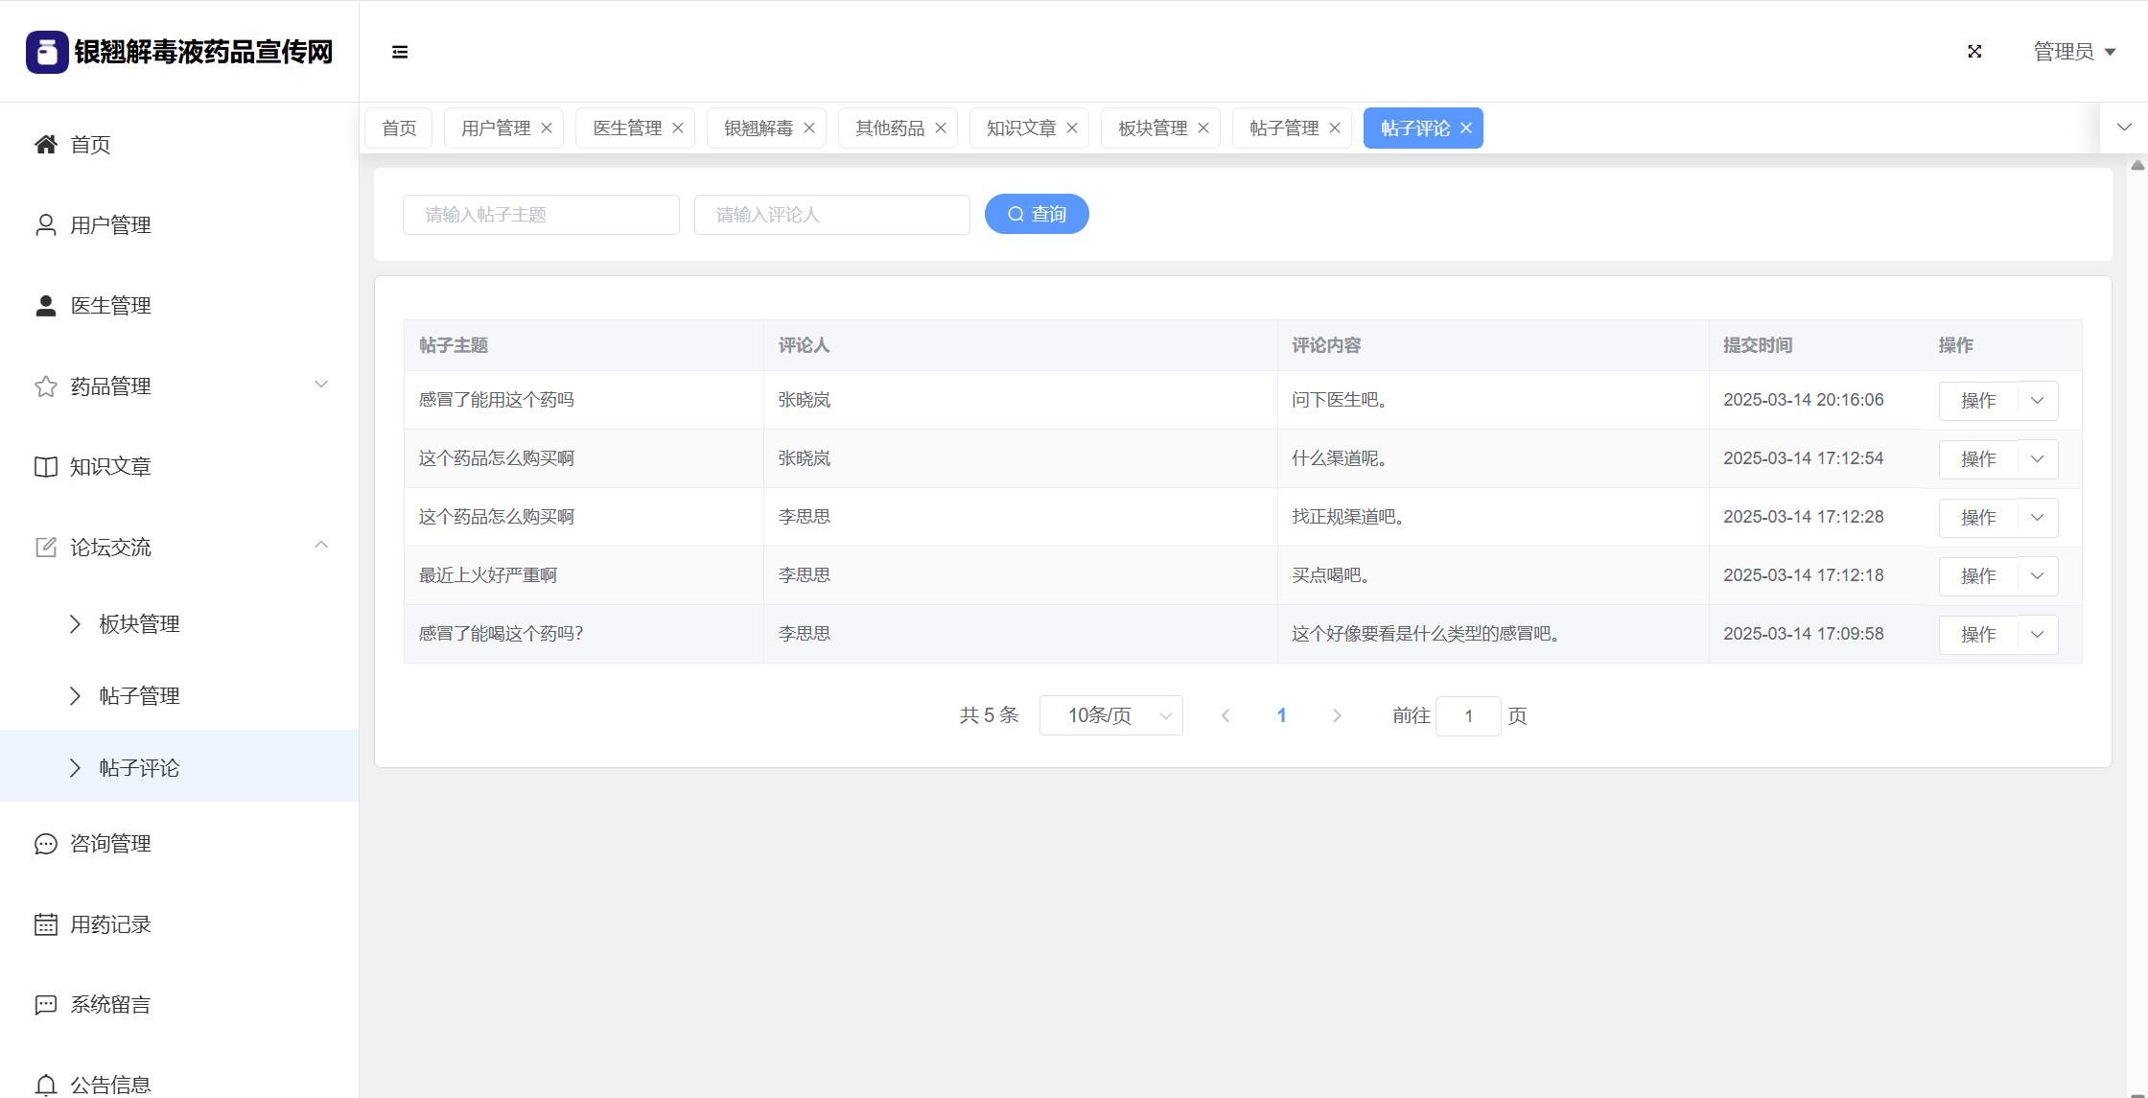
Task: Select 帖子管理 in sidebar submenu
Action: point(139,696)
